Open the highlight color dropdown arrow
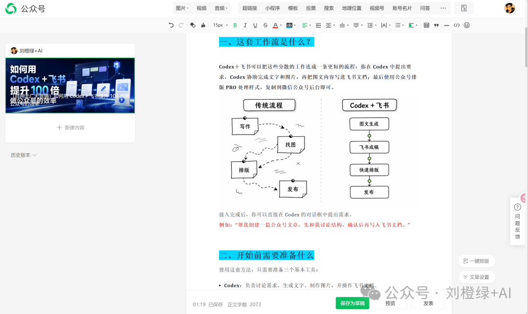The width and height of the screenshot is (528, 314). 295,25
